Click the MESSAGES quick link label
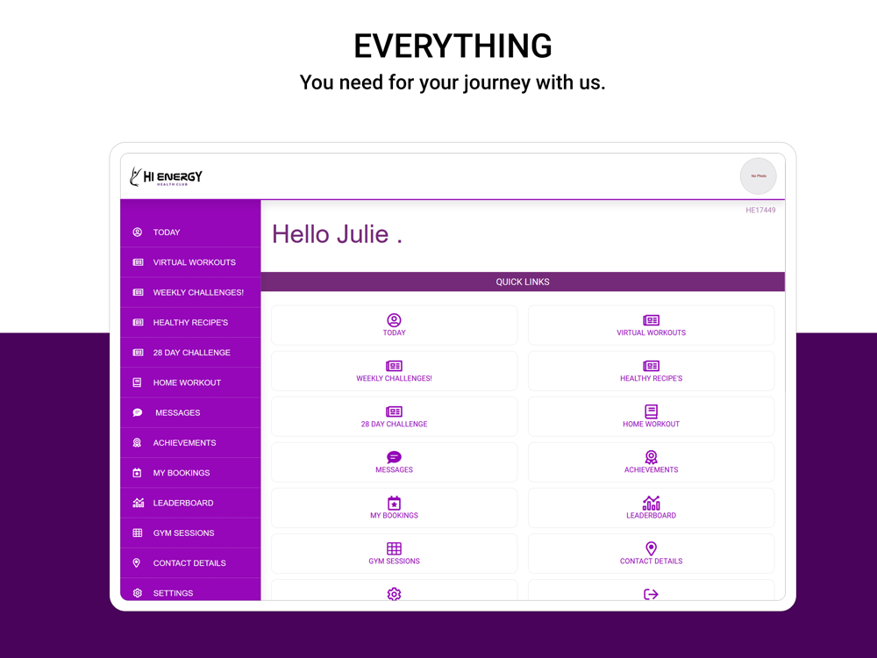Viewport: 877px width, 658px height. pos(395,470)
